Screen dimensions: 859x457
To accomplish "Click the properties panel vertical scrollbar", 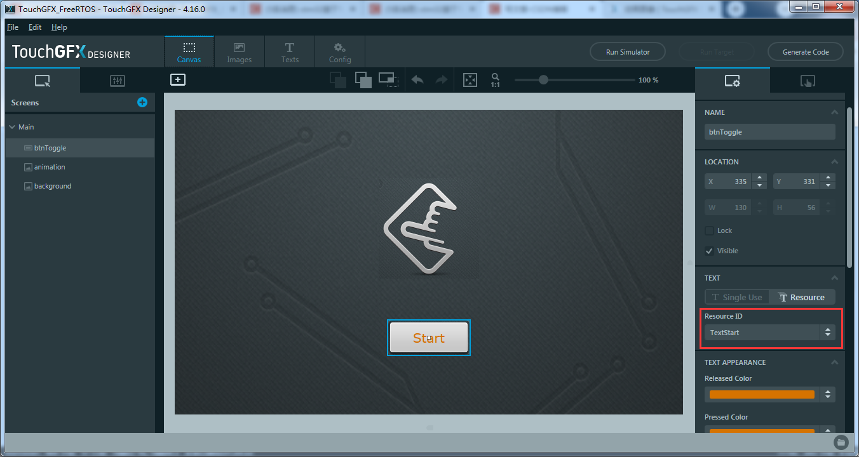I will tap(850, 187).
